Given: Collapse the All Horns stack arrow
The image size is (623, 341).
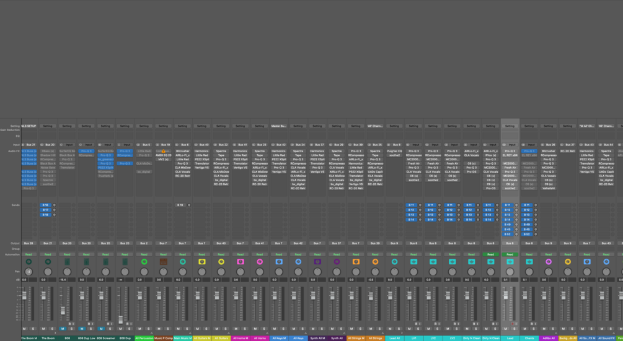Looking at the screenshot, I should click(267, 334).
